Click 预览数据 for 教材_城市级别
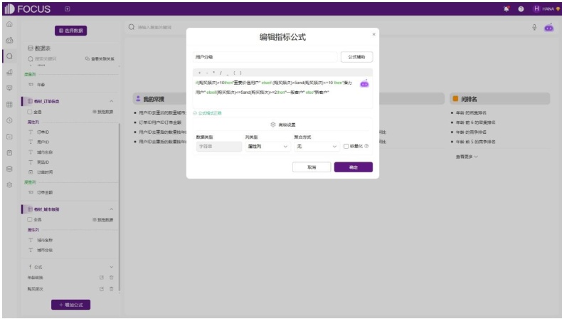The height and width of the screenshot is (319, 562). 103,219
